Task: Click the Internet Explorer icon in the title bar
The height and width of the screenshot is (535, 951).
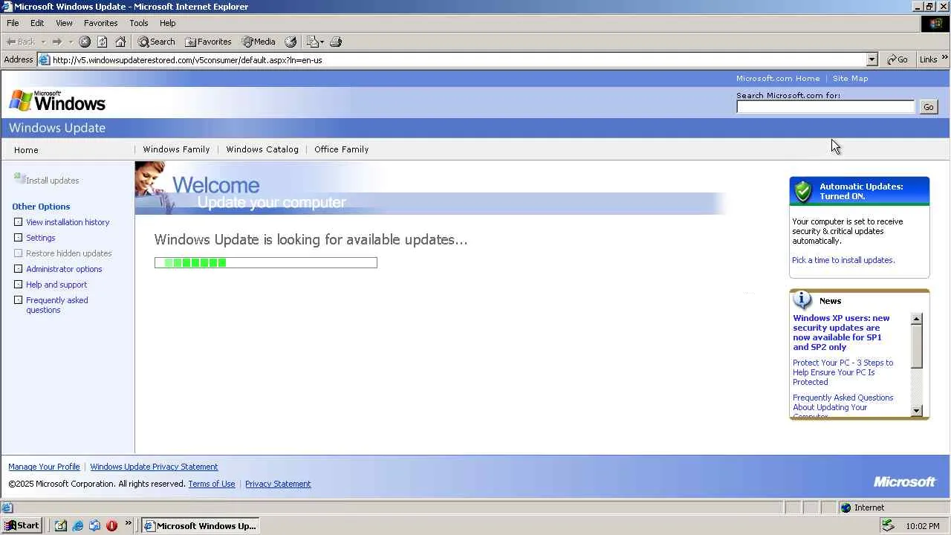Action: coord(7,7)
